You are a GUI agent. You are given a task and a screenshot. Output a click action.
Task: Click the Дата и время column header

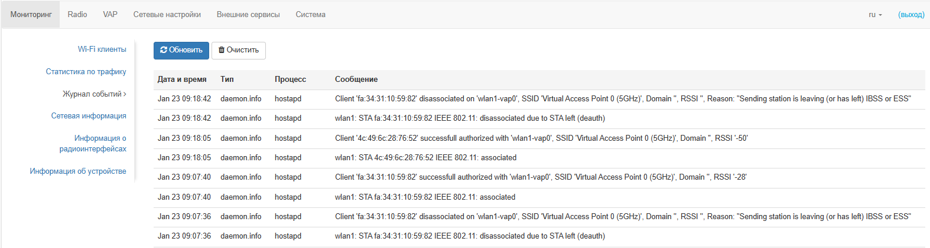[182, 80]
